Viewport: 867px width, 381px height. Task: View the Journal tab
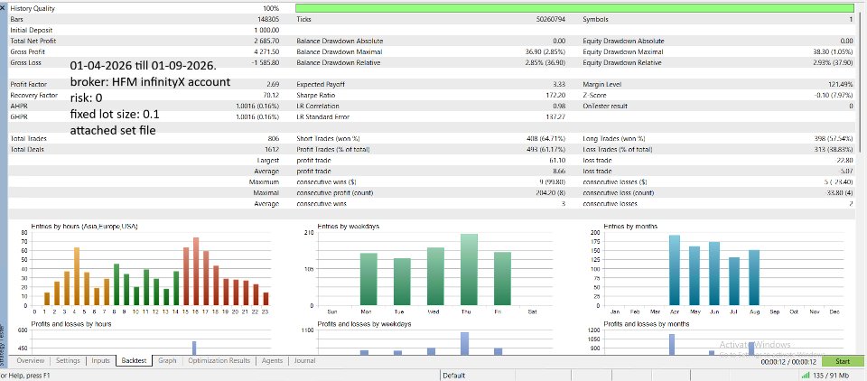tap(304, 360)
